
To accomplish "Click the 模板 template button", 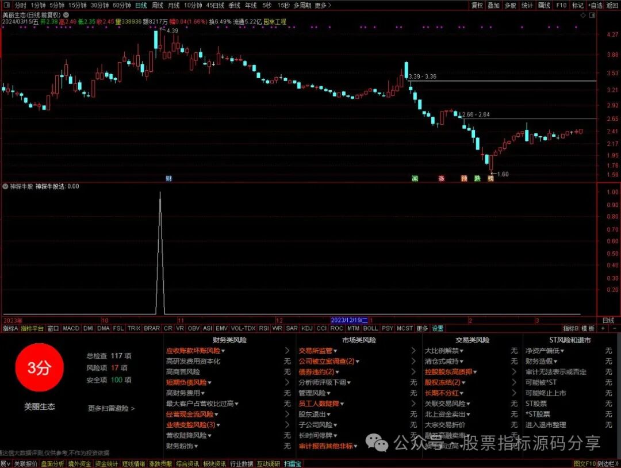I will [x=588, y=328].
